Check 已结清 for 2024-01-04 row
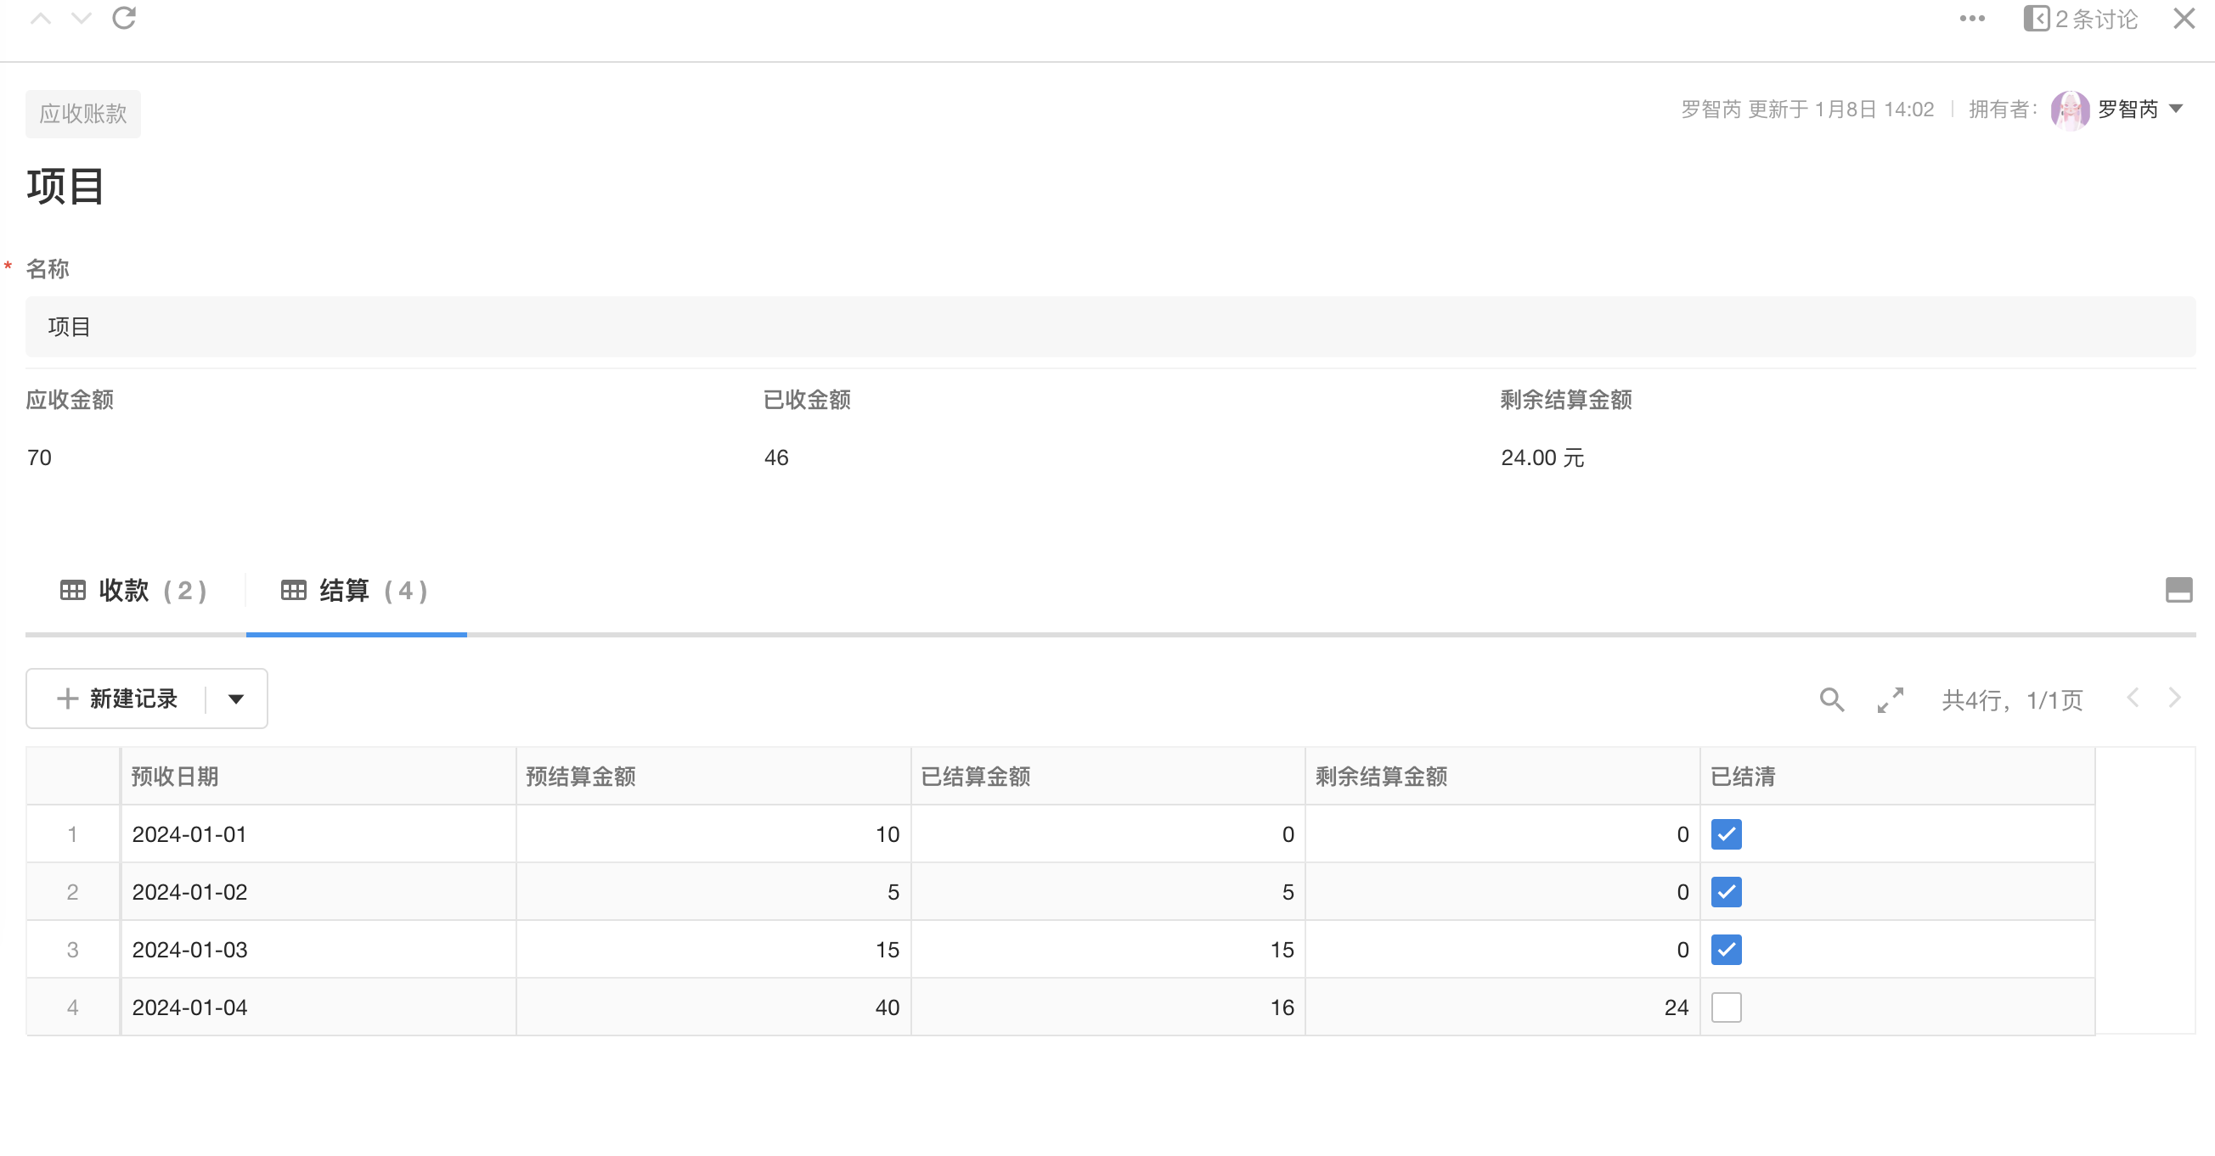2215x1156 pixels. point(1726,1007)
